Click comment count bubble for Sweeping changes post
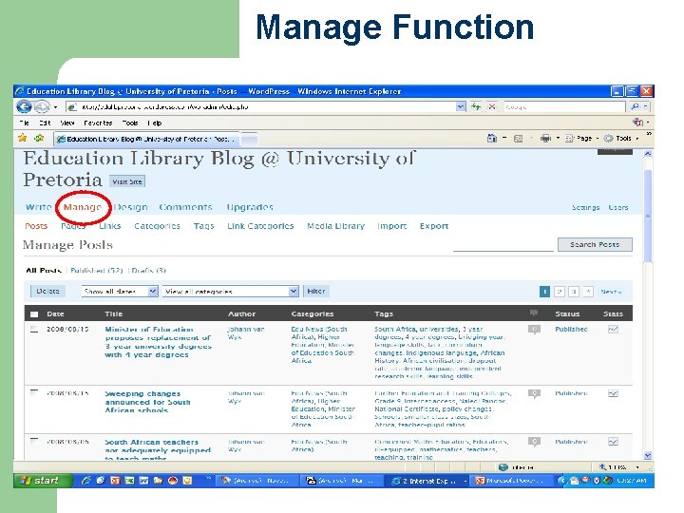The width and height of the screenshot is (684, 513). (x=534, y=394)
